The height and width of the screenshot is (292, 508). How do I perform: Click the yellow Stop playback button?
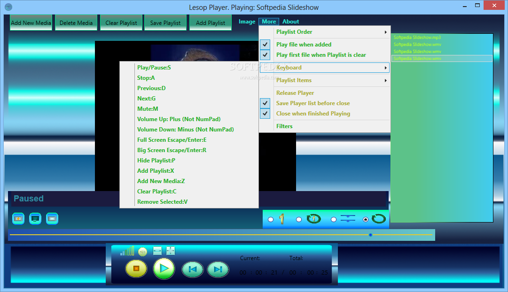[136, 269]
